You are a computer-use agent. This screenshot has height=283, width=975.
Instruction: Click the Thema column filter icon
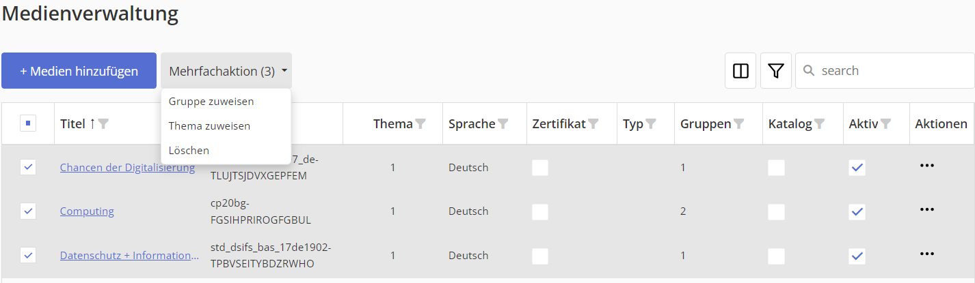421,124
